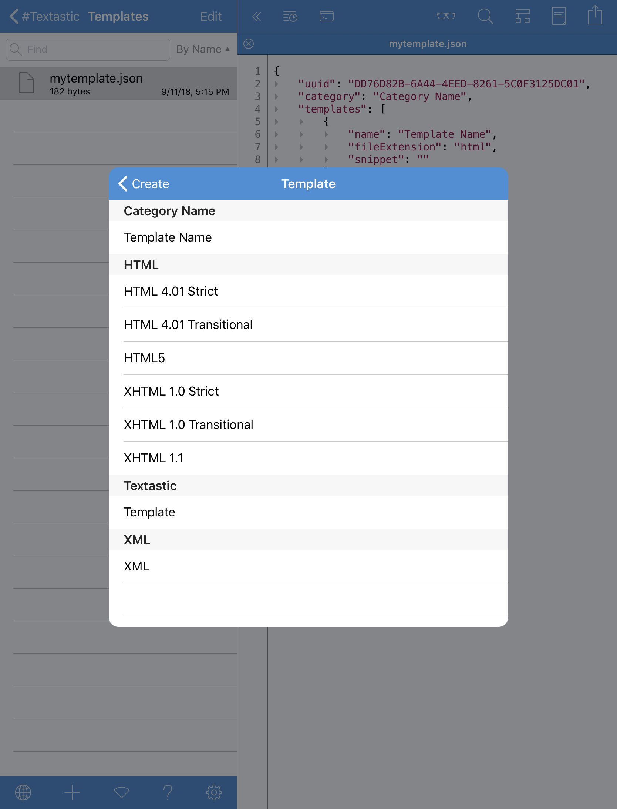Screen dimensions: 617x809
Task: Open the recent files list icon
Action: point(290,16)
